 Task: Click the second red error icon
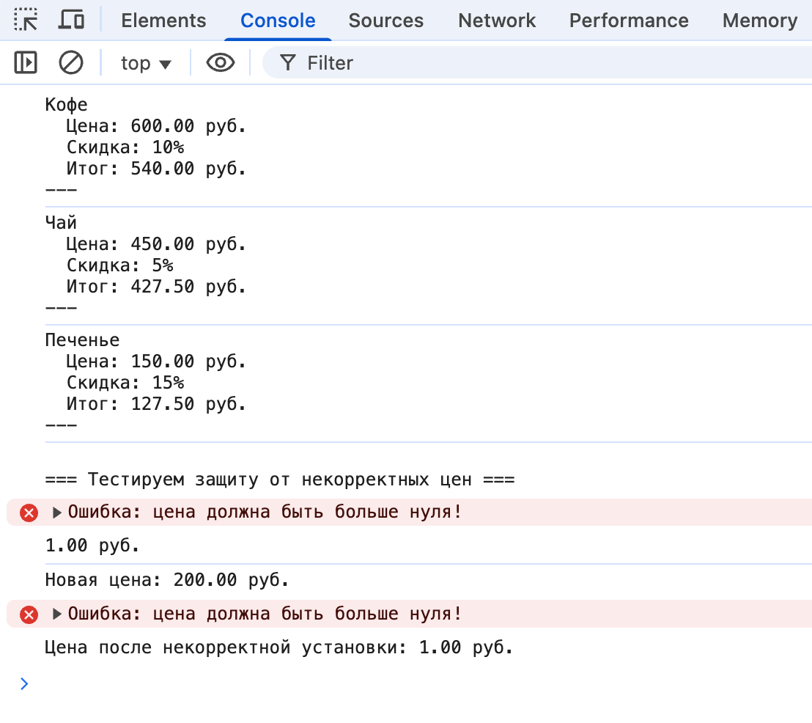pos(29,614)
